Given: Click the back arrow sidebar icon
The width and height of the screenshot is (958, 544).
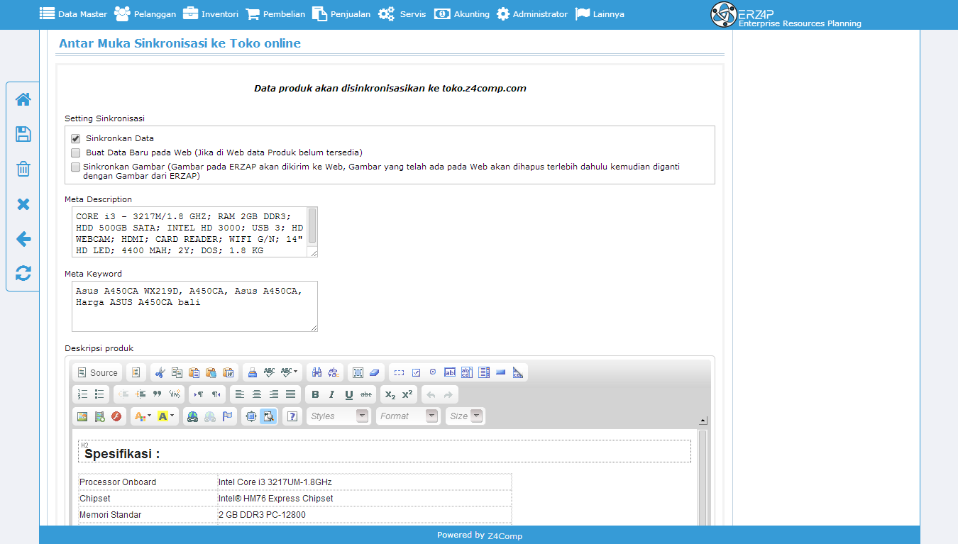Looking at the screenshot, I should pyautogui.click(x=23, y=239).
